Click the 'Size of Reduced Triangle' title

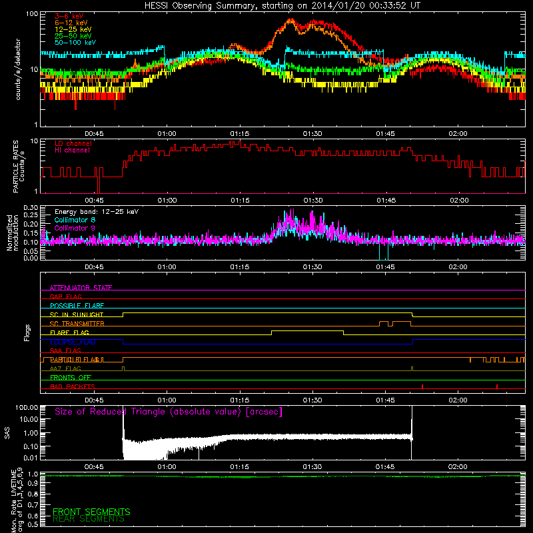tap(169, 412)
